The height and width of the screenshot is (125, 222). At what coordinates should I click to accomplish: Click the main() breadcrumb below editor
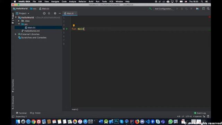75,109
